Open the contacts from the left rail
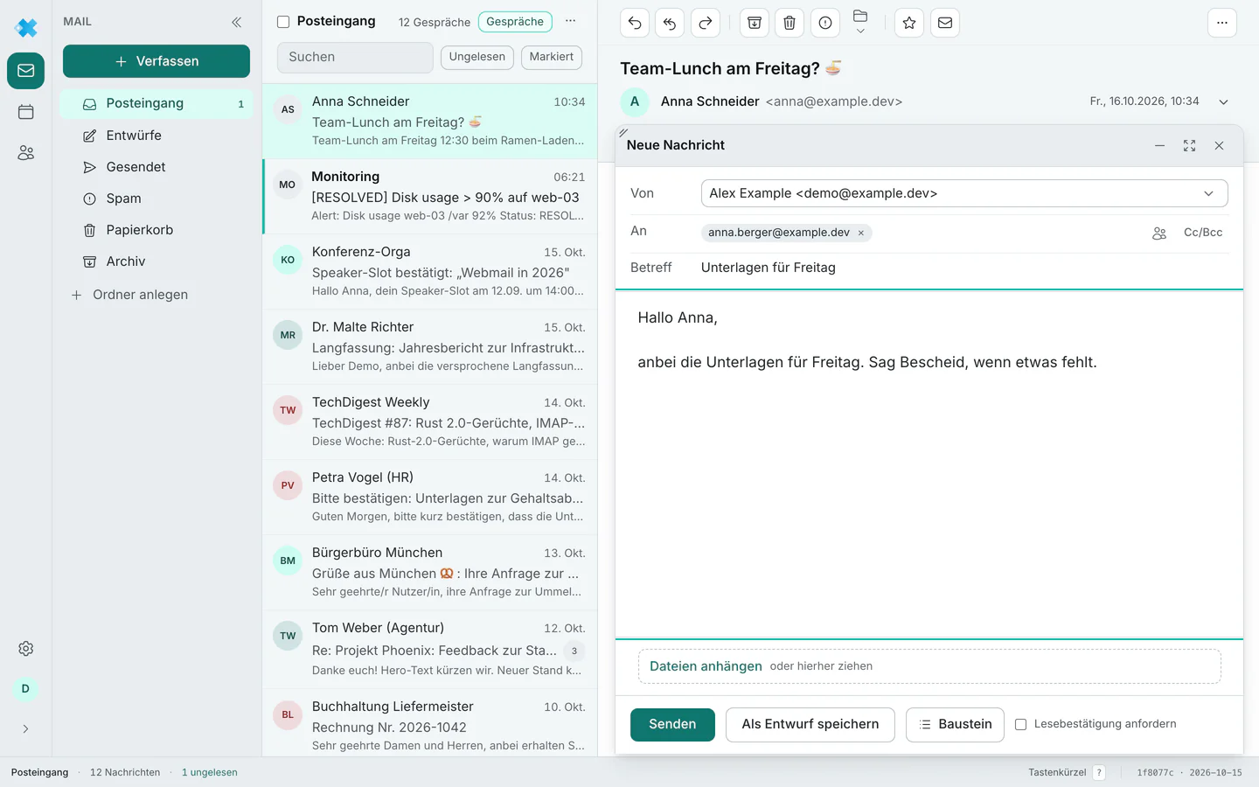The height and width of the screenshot is (787, 1259). (26, 153)
